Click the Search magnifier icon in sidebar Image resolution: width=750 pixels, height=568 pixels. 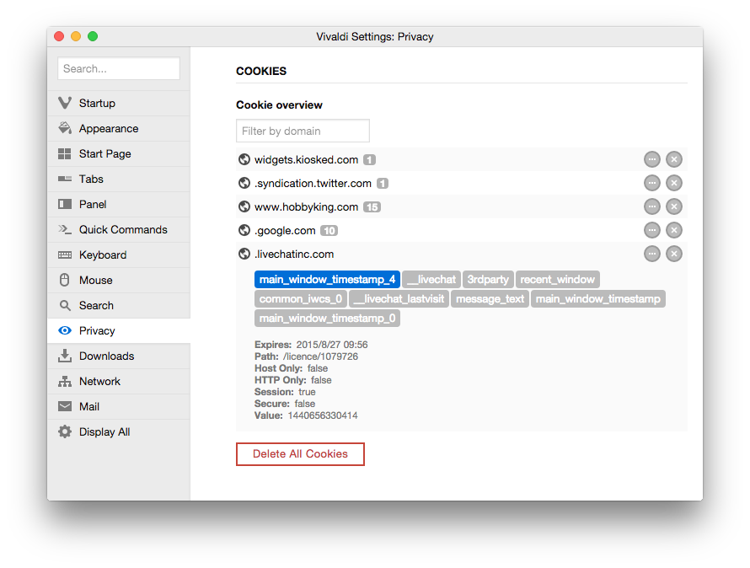pos(65,305)
